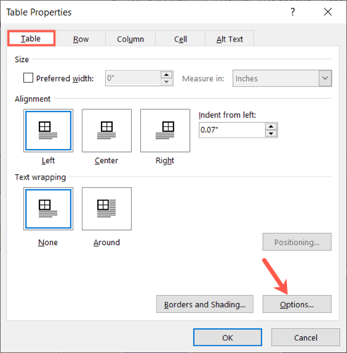Viewport: 347px width, 353px height.
Task: Open the Alt Text tab
Action: coord(230,39)
